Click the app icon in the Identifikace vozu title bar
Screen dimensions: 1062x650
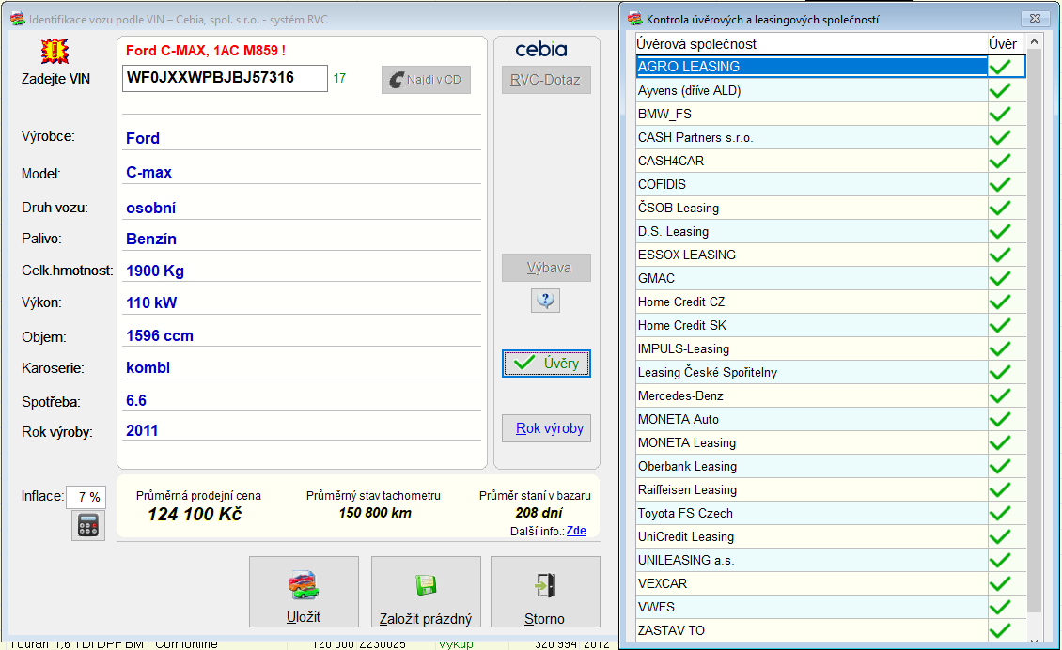[18, 19]
